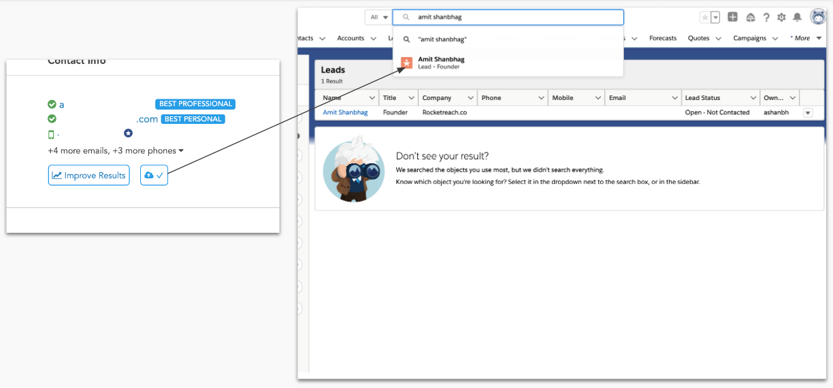The image size is (833, 388).
Task: Click the Leads results heading
Action: [x=333, y=69]
